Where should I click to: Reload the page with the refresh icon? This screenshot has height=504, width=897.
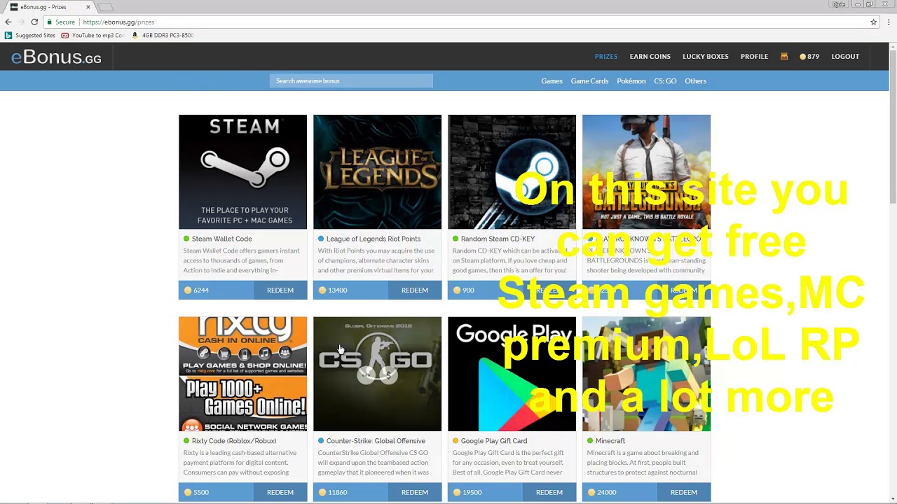34,22
